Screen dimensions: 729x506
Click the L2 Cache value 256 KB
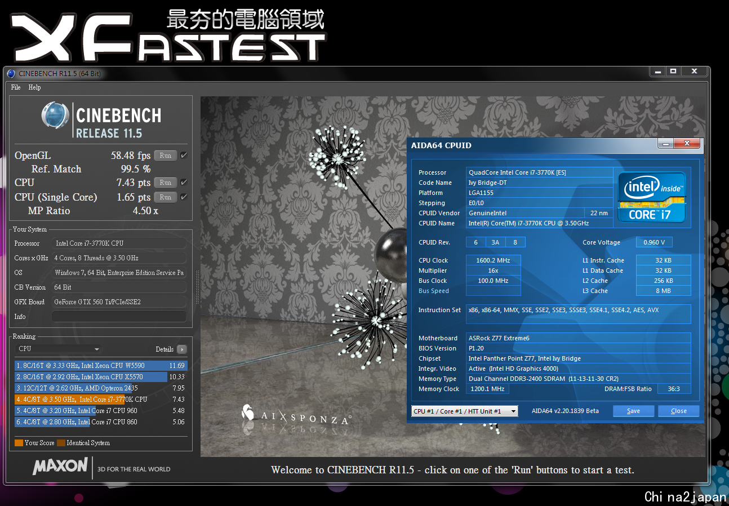[663, 281]
